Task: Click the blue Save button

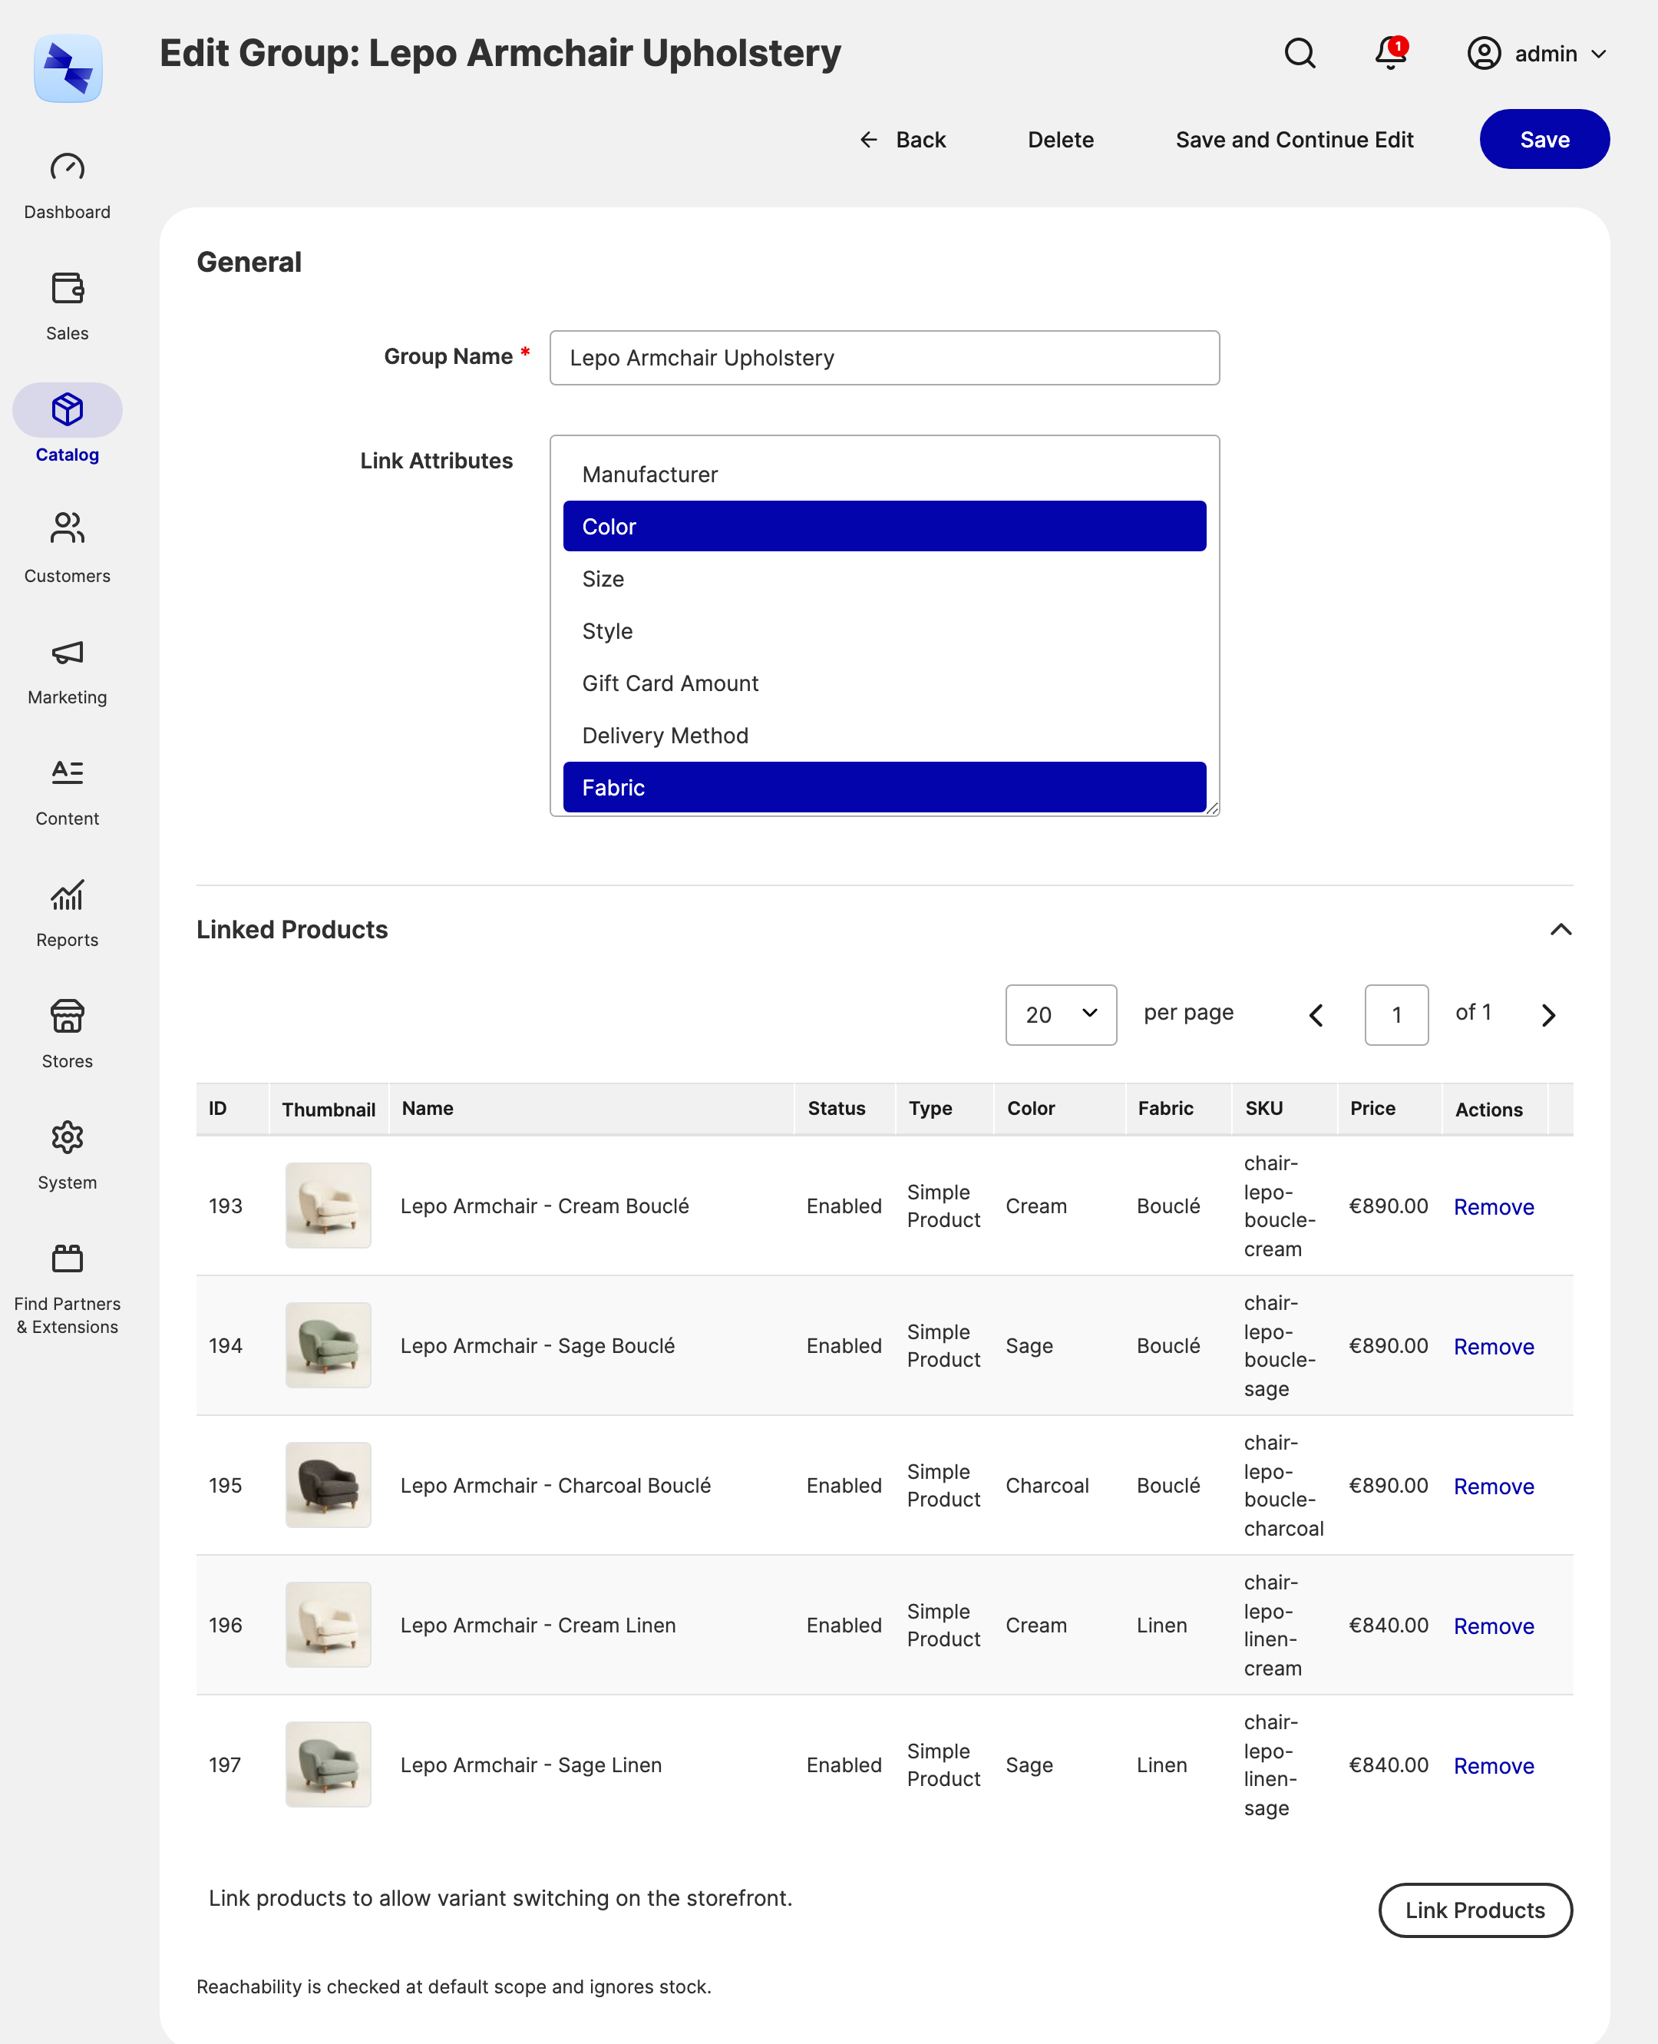Action: click(1544, 140)
